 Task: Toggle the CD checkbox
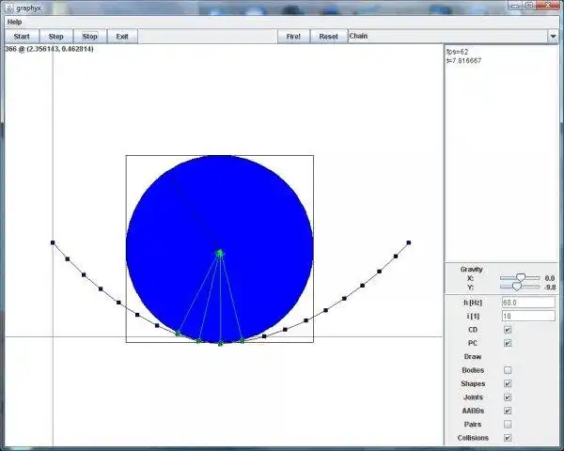[508, 330]
